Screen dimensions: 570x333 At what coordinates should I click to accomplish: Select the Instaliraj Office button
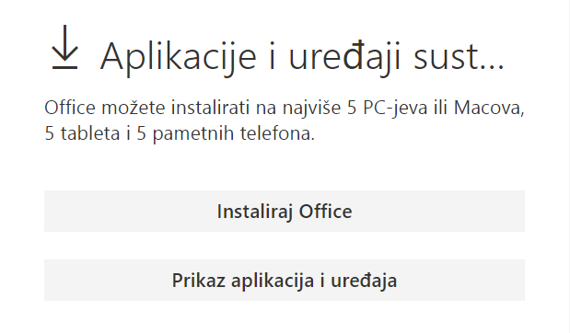coord(285,211)
